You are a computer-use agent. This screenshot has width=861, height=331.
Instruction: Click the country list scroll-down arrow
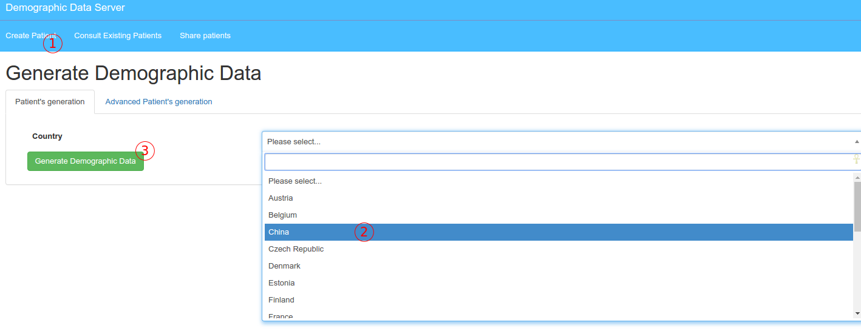point(857,313)
